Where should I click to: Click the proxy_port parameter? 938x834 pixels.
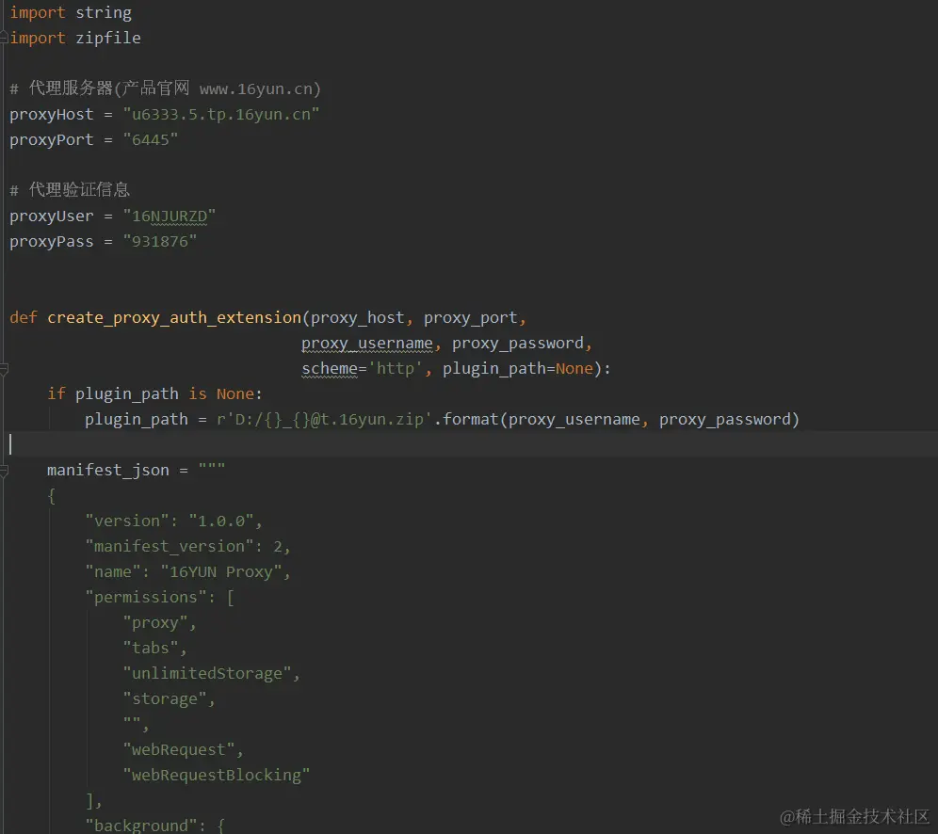(471, 317)
